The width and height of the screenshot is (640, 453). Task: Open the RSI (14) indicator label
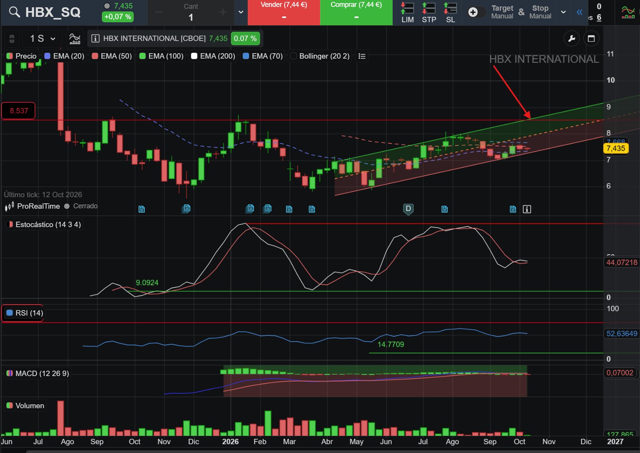point(25,313)
